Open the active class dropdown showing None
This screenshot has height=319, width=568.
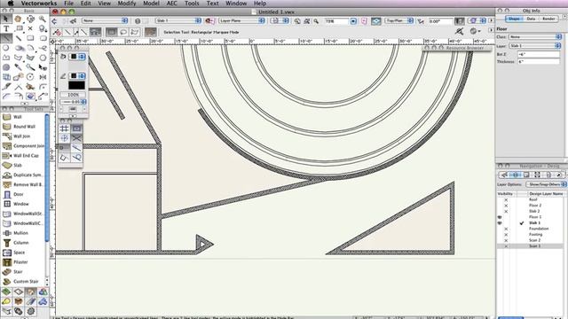pyautogui.click(x=105, y=20)
